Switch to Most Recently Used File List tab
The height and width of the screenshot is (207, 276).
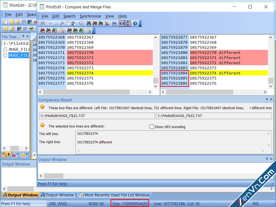pos(115,195)
